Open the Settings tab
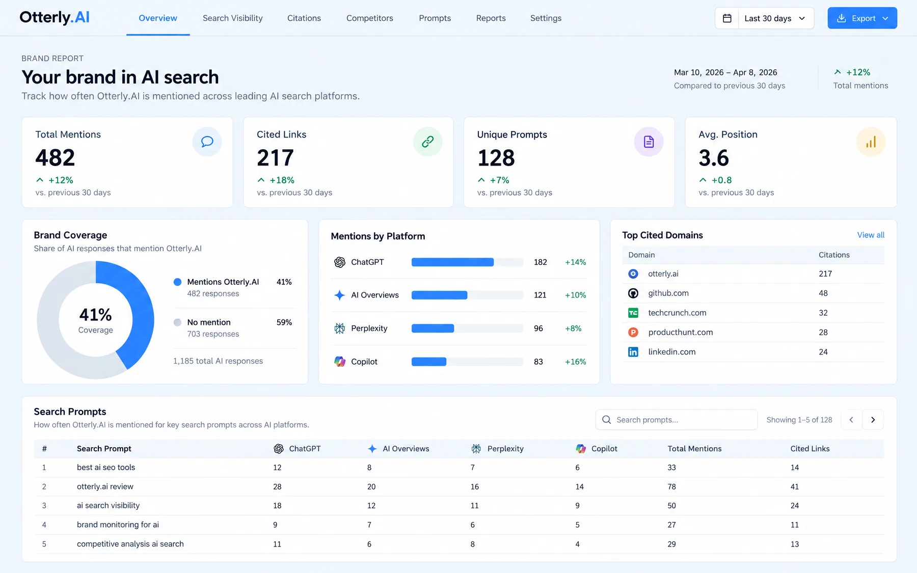917x573 pixels. tap(546, 18)
